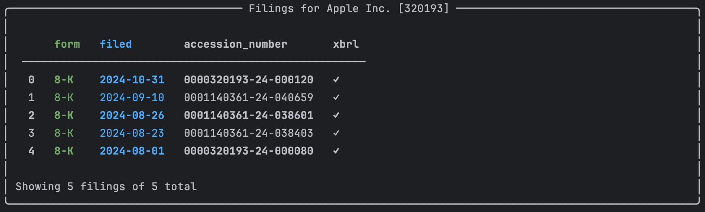This screenshot has height=212, width=705.
Task: Click the filed date 2024-08-23
Action: click(x=132, y=133)
